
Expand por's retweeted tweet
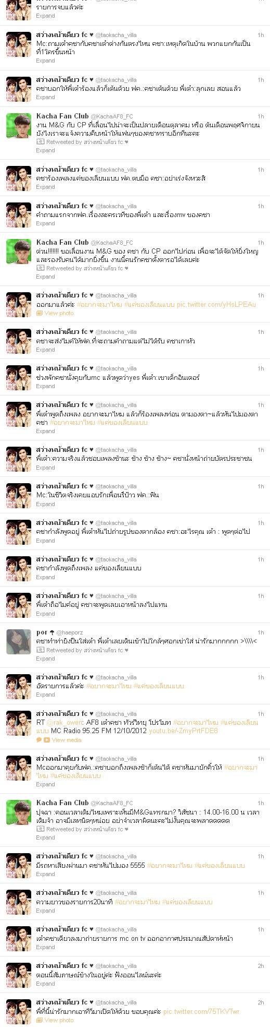pos(45,659)
